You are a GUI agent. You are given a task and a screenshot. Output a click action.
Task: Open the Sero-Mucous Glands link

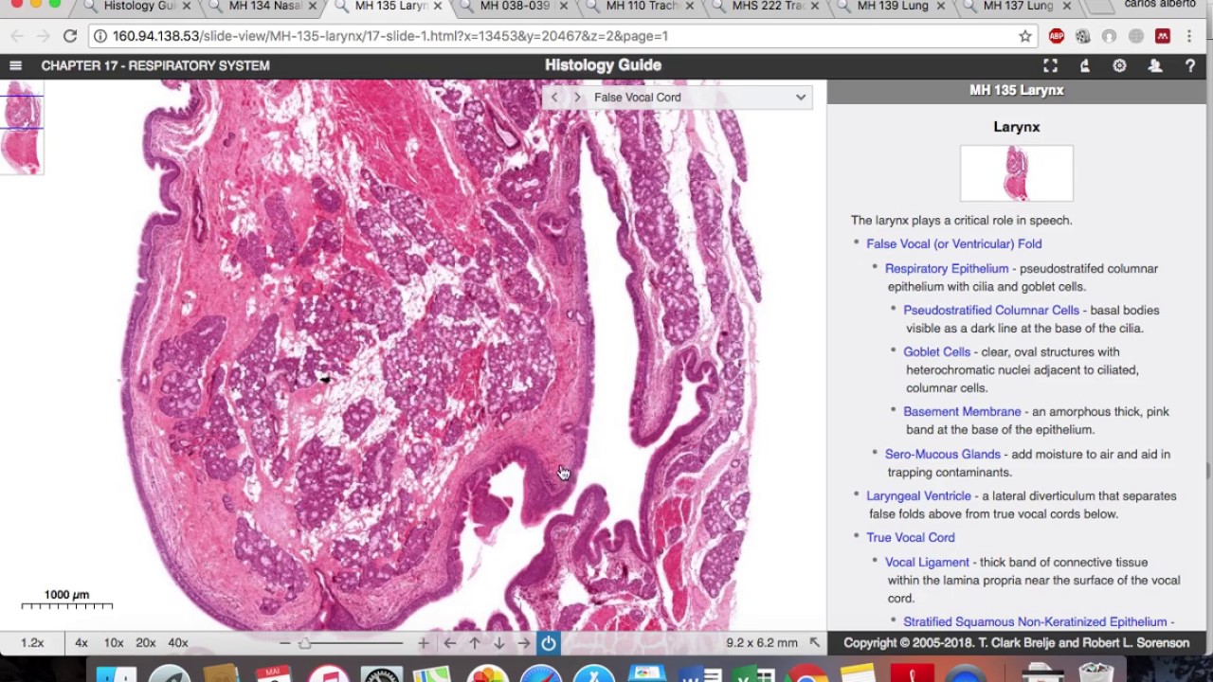[943, 454]
